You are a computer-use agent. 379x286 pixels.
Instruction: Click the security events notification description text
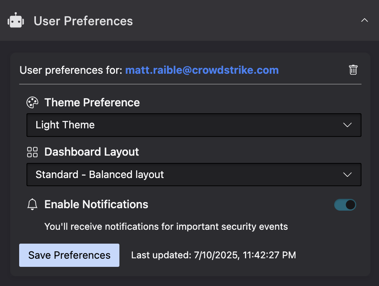(165, 227)
